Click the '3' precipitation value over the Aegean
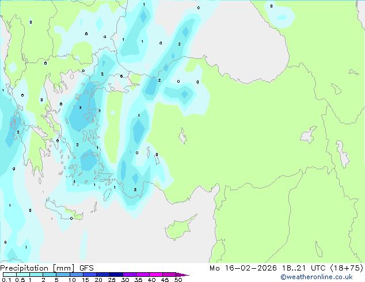The height and width of the screenshot is (282, 365). point(80,108)
